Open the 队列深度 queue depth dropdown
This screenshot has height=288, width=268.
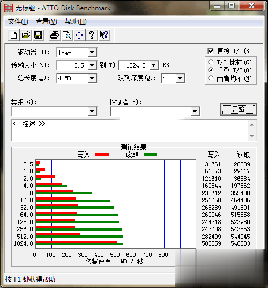tap(180, 78)
